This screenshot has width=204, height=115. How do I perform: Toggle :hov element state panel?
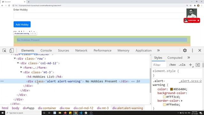pyautogui.click(x=172, y=65)
